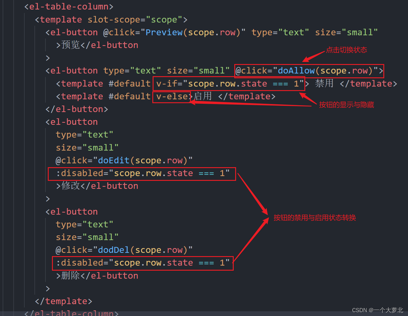Click the dodDel(scope.row) handler line
This screenshot has height=316, width=408.
click(124, 250)
